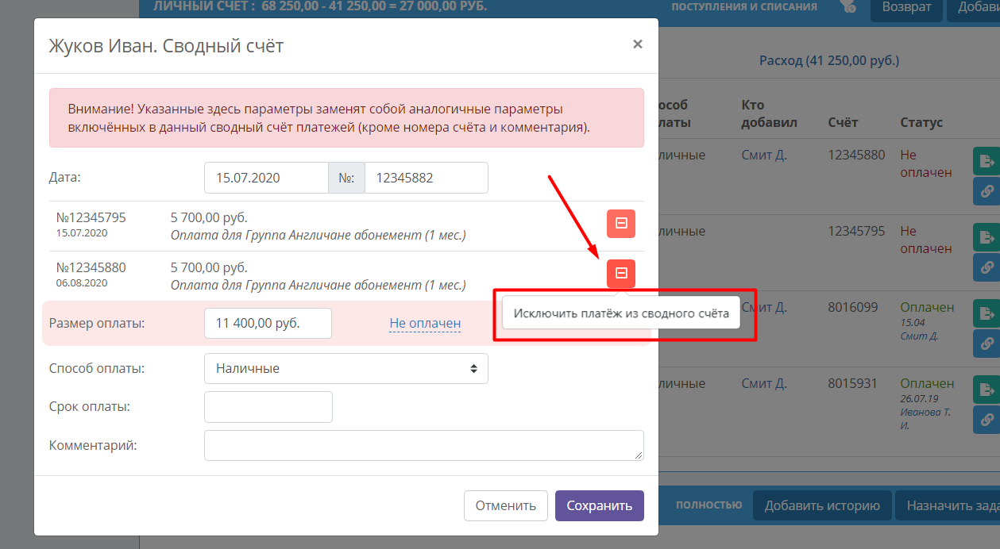Click the blue link icon in row 8016099
Image resolution: width=1000 pixels, height=549 pixels.
click(986, 344)
